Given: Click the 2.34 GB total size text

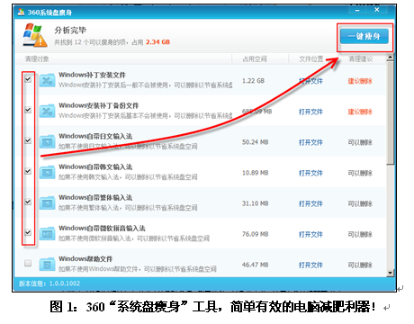Looking at the screenshot, I should (157, 42).
